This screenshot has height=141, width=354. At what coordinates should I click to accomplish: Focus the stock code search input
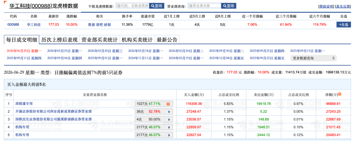click(132, 6)
